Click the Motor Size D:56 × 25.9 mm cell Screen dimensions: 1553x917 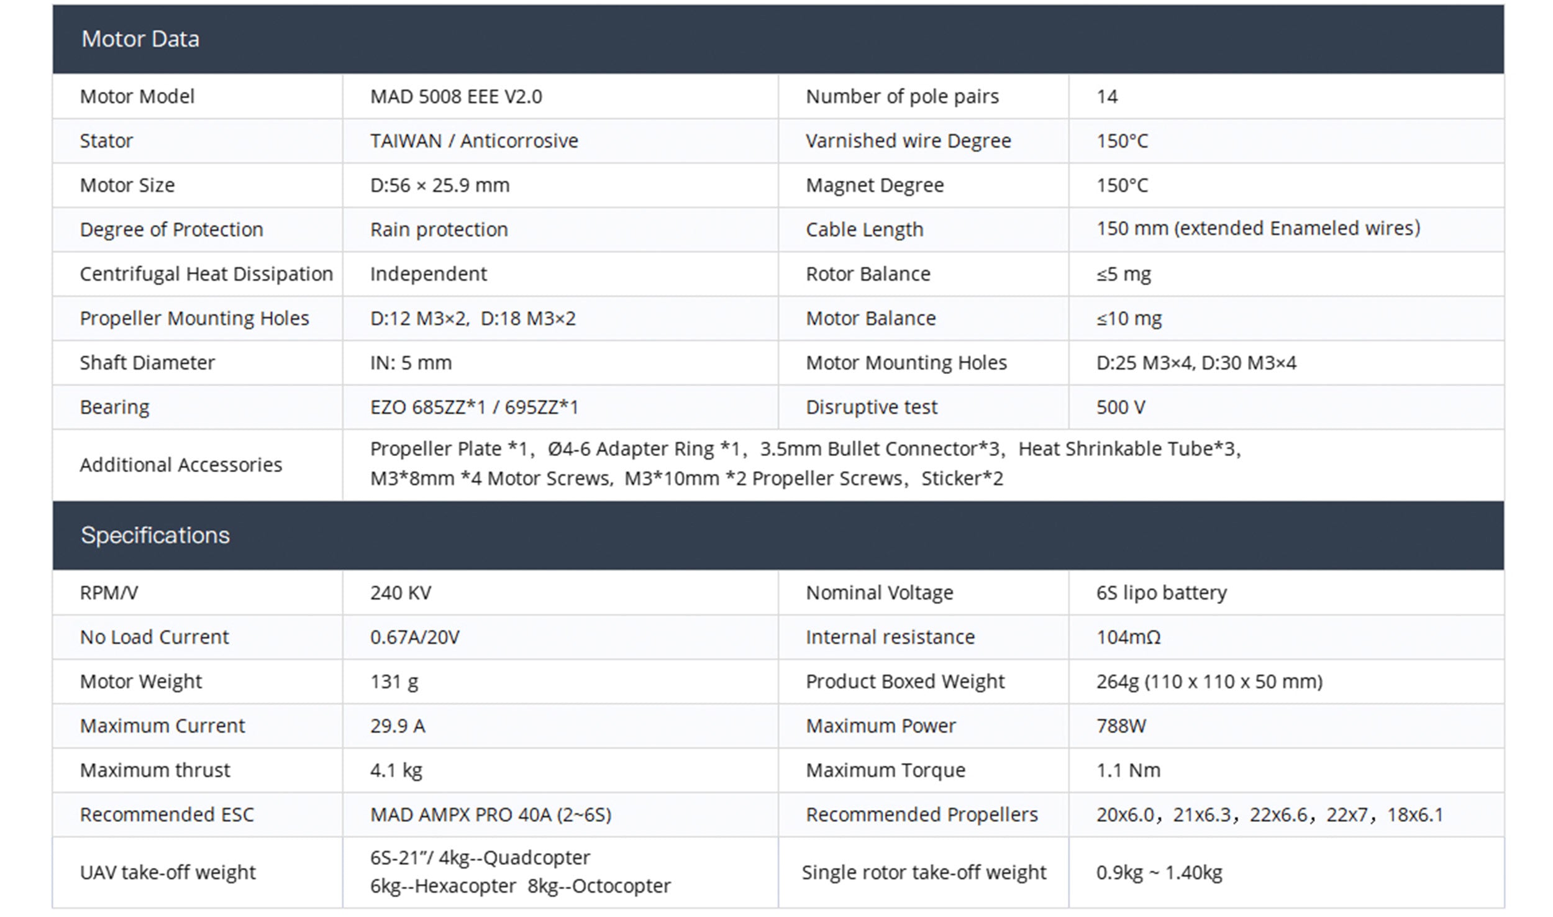pos(440,185)
